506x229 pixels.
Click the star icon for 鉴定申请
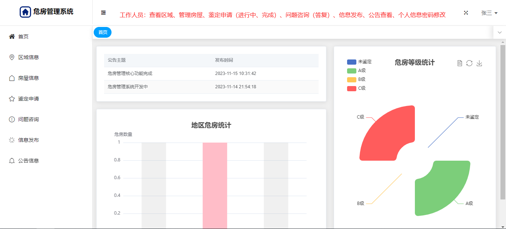click(12, 99)
